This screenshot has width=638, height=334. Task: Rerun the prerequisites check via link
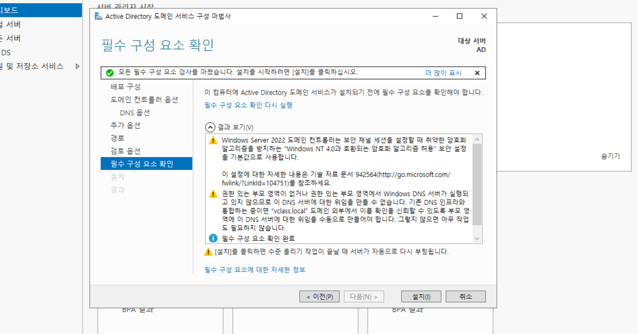[x=248, y=105]
